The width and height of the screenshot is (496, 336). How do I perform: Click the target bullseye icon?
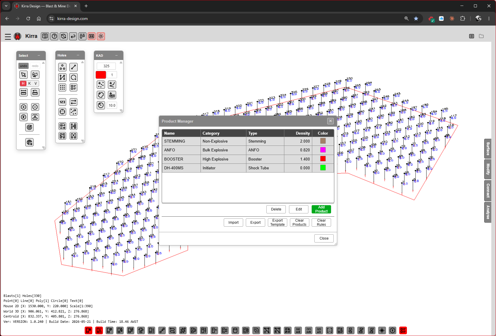click(x=29, y=127)
